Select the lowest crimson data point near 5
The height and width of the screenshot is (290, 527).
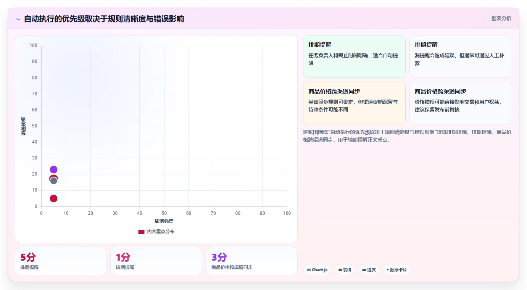pos(53,198)
